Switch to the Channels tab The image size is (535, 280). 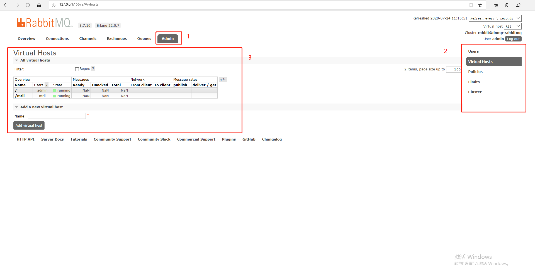(x=88, y=39)
